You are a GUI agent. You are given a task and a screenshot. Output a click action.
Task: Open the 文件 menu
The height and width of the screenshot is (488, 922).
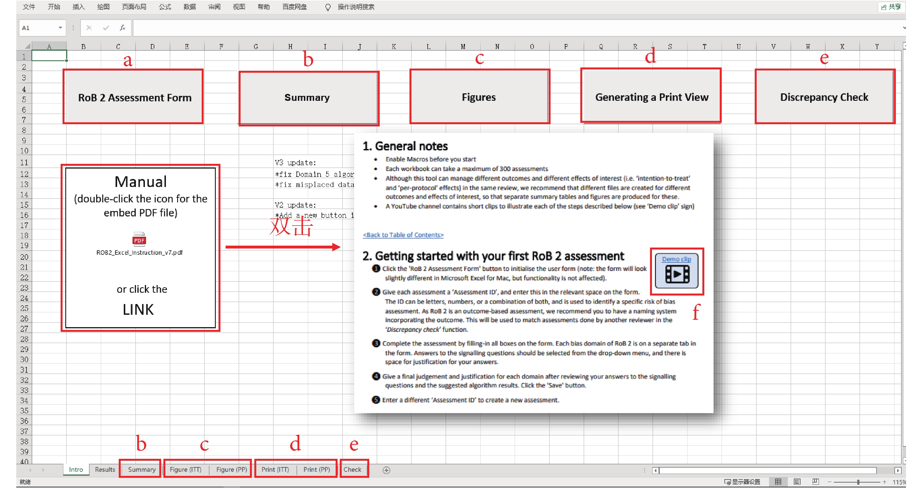tap(29, 7)
